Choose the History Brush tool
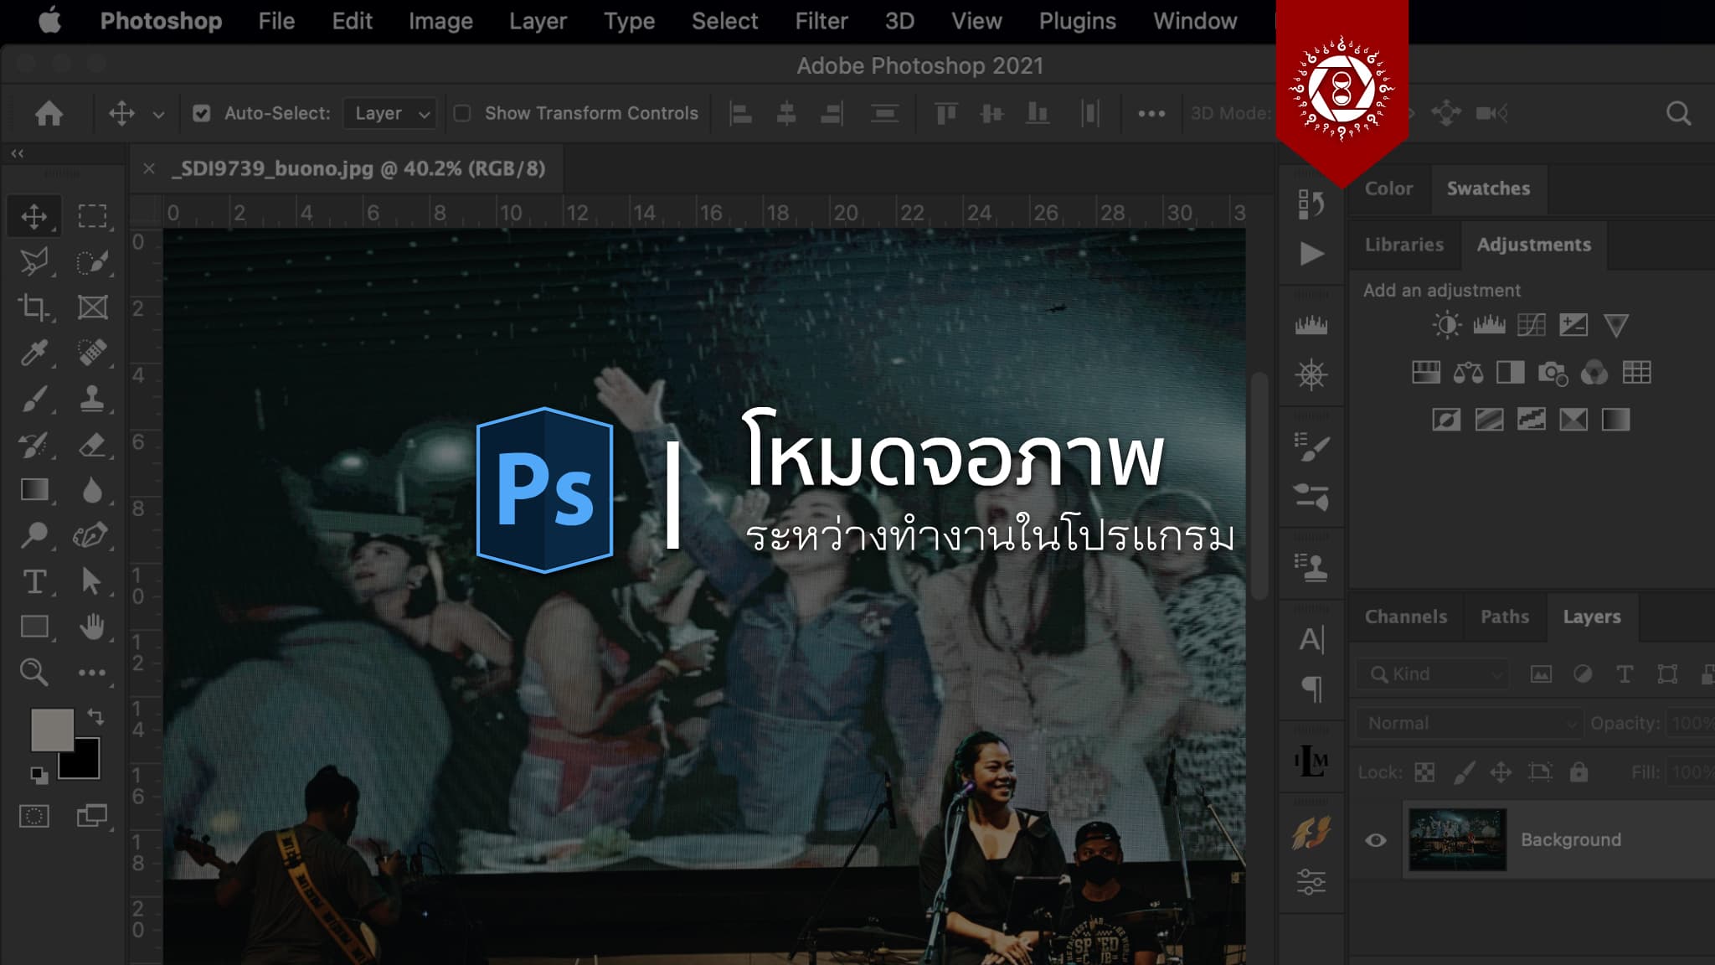1715x965 pixels. tap(33, 445)
